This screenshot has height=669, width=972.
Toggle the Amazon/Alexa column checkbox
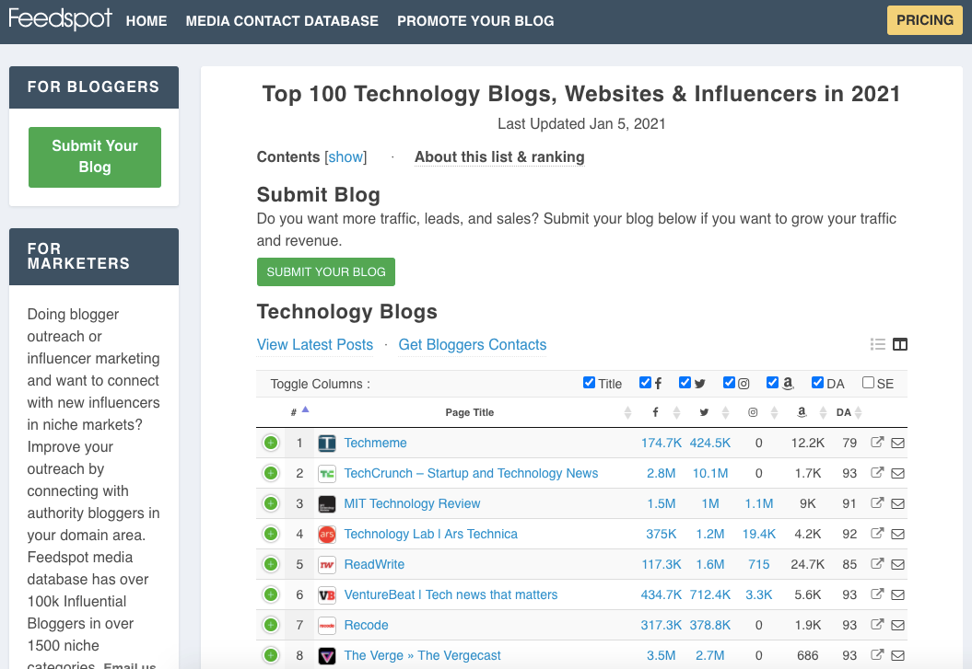point(772,383)
